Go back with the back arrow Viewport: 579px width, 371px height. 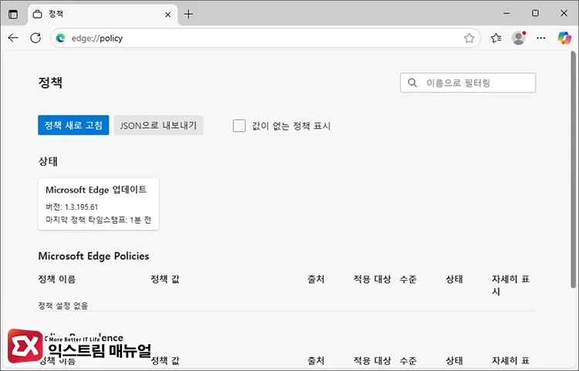[x=13, y=38]
